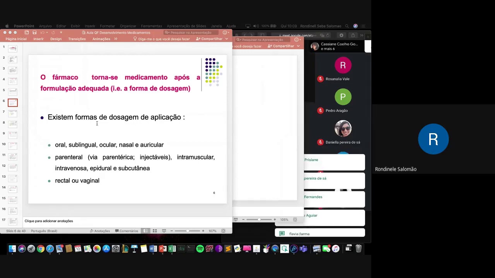Select slide 12 thumbnail

(x=13, y=168)
